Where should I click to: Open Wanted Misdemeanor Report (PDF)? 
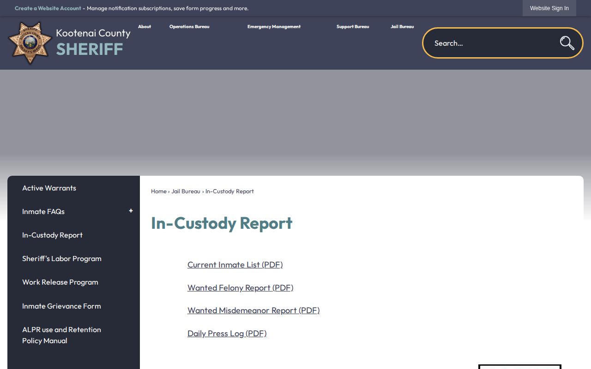[253, 310]
